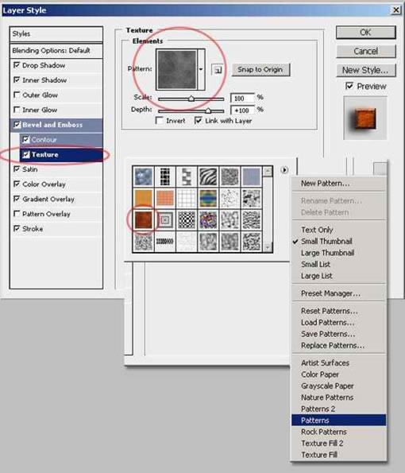Click the Depth slider handle
Image resolution: width=405 pixels, height=473 pixels.
[x=208, y=110]
